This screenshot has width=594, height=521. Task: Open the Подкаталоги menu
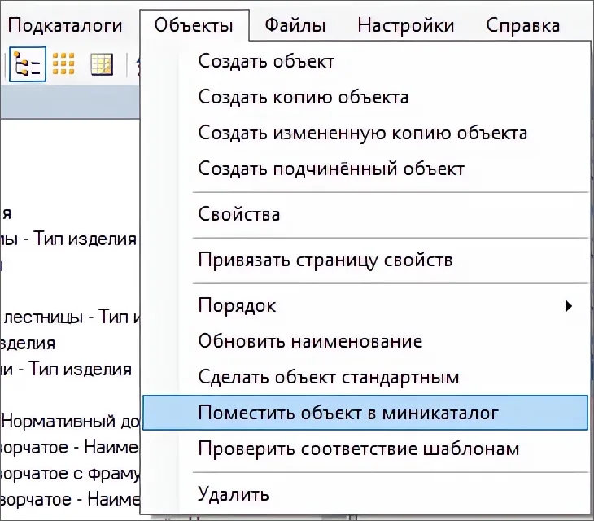[x=65, y=25]
